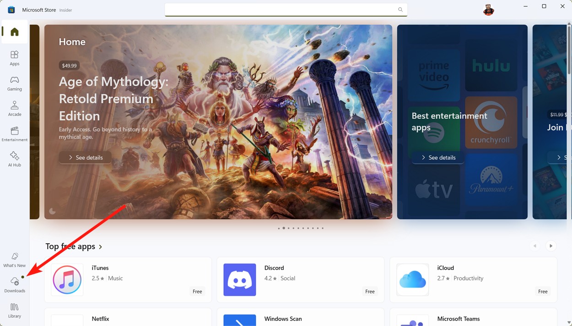Click the search magnifier icon
Screen dimensions: 572x326
point(400,10)
